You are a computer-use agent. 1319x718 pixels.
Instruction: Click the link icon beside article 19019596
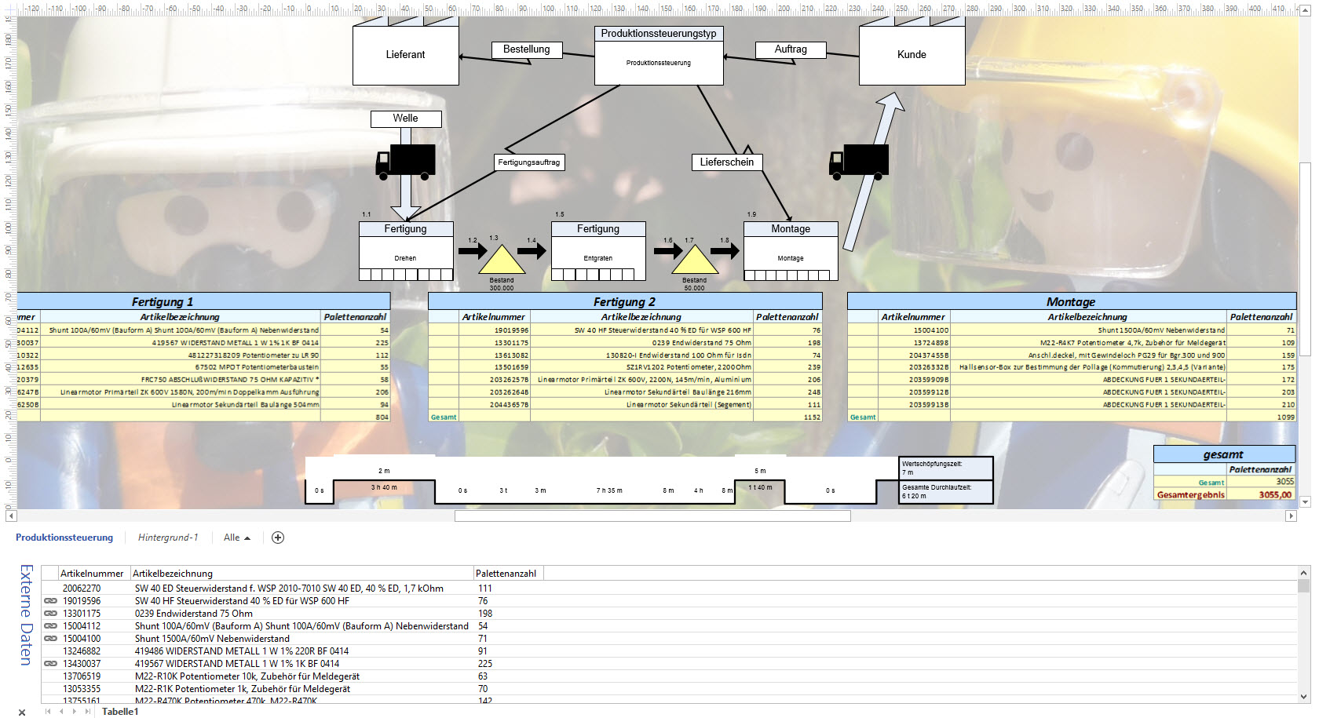tap(51, 601)
